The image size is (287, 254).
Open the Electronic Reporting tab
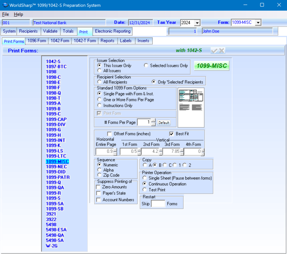click(113, 31)
